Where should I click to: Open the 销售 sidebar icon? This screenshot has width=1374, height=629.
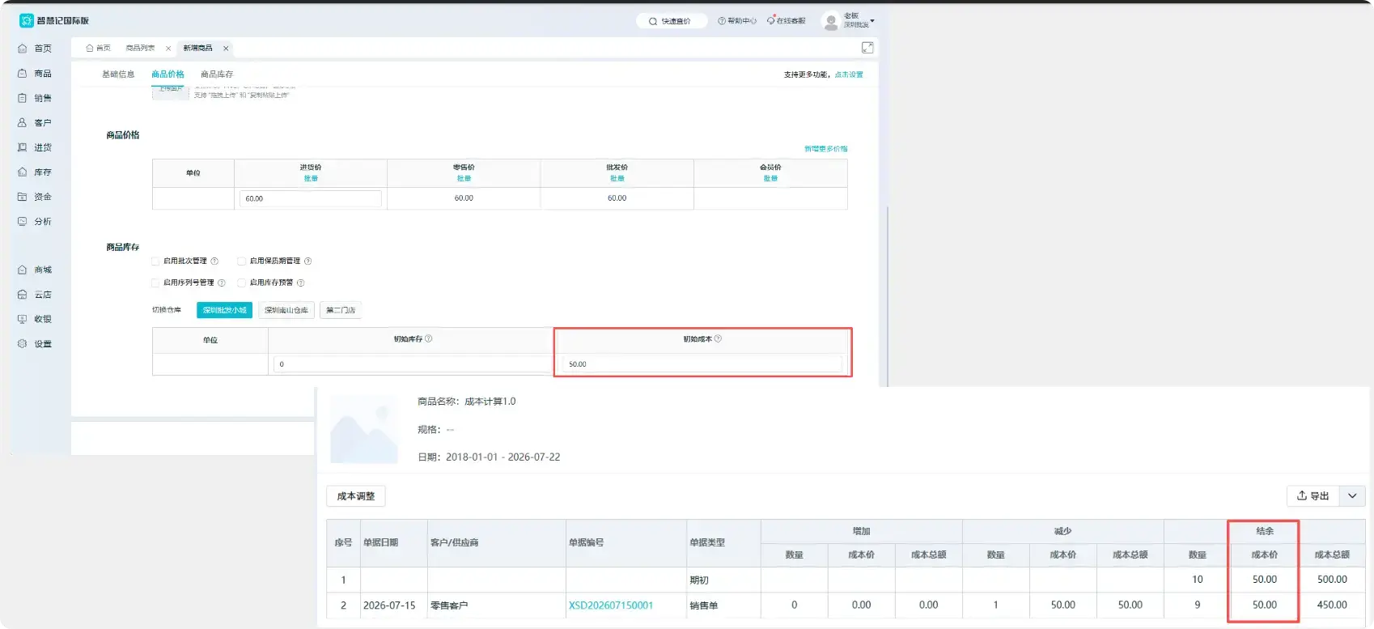[x=23, y=98]
